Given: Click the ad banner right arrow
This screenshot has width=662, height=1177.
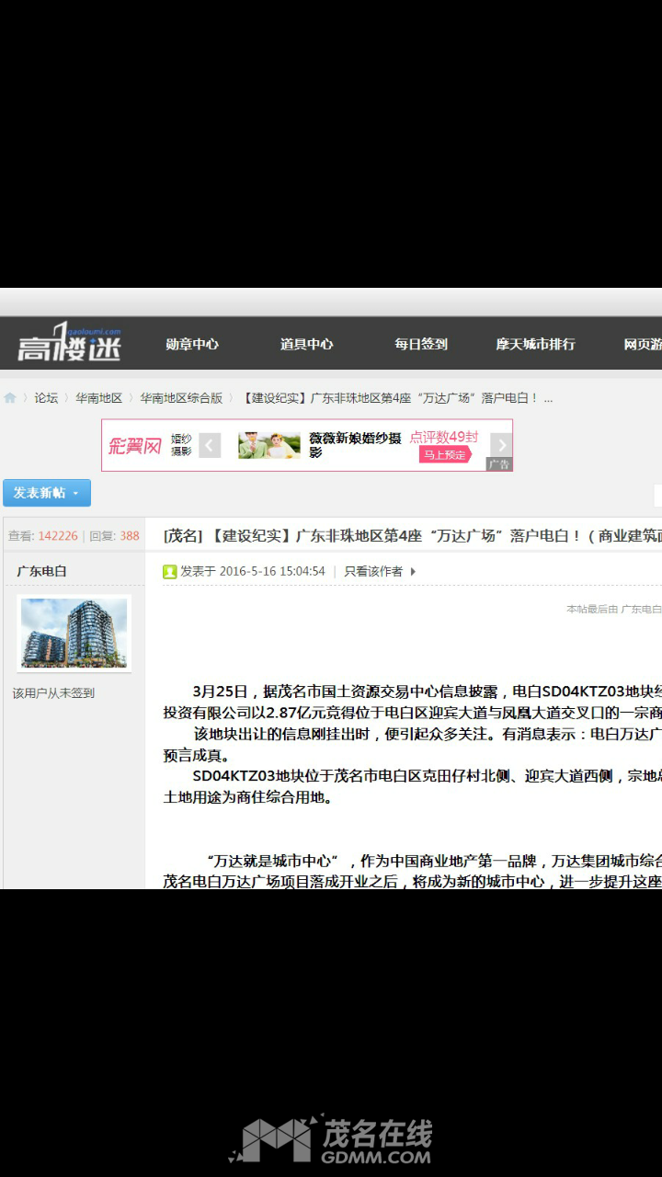Looking at the screenshot, I should (x=500, y=445).
